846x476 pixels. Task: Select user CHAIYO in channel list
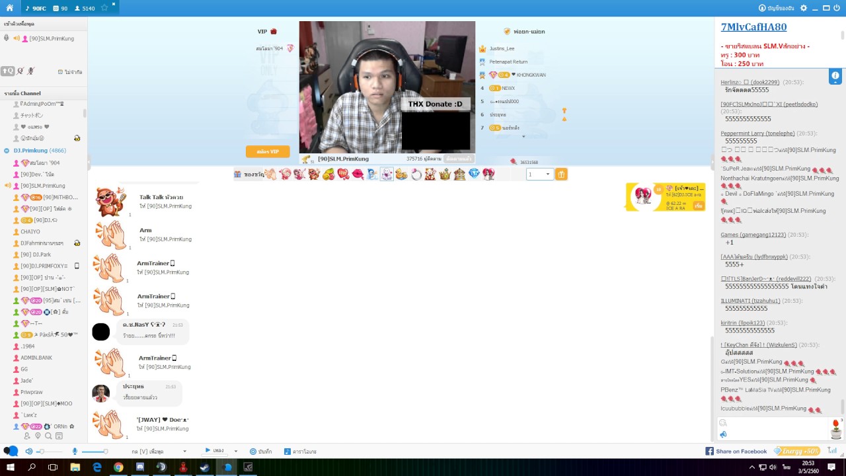30,232
